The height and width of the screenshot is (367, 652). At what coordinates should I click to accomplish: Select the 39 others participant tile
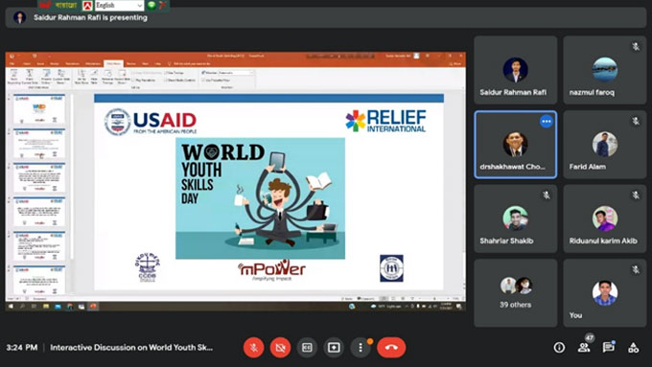pos(516,293)
